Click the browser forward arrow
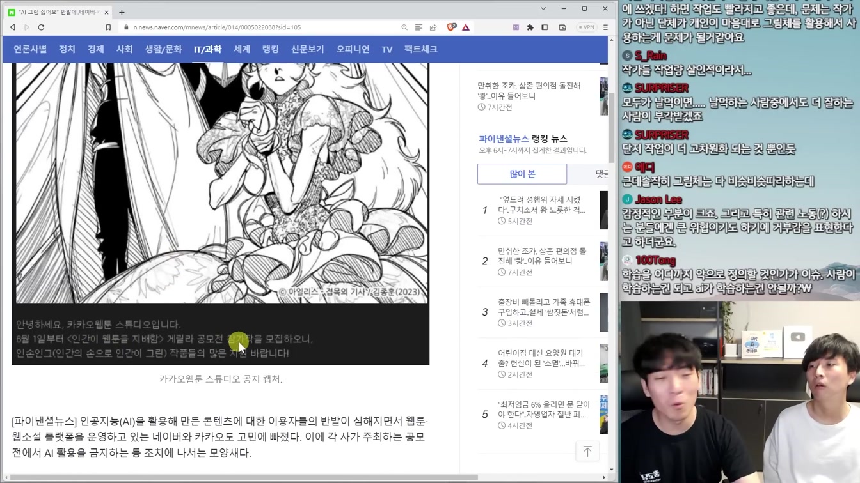Screen dimensions: 860x483 tap(27, 27)
